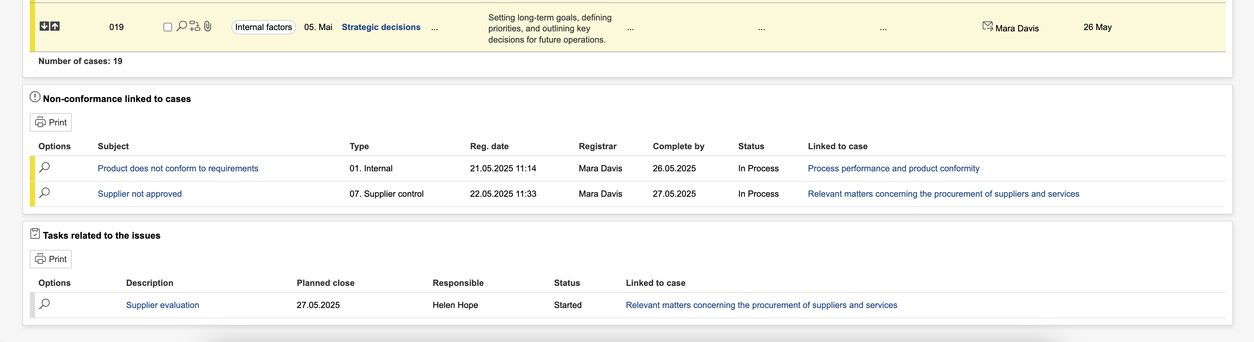Open Supplier not approved non-conformance
Image resolution: width=1254 pixels, height=342 pixels.
(140, 194)
